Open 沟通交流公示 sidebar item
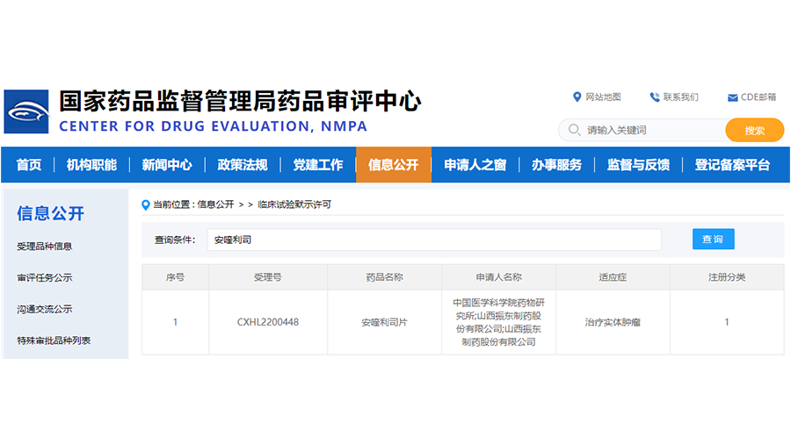This screenshot has width=791, height=444. 45,309
